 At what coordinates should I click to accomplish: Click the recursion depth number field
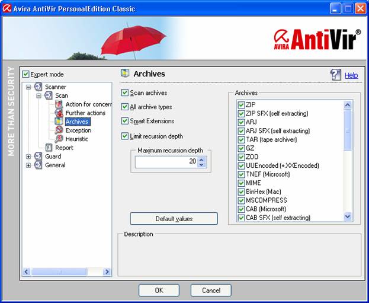(166, 161)
